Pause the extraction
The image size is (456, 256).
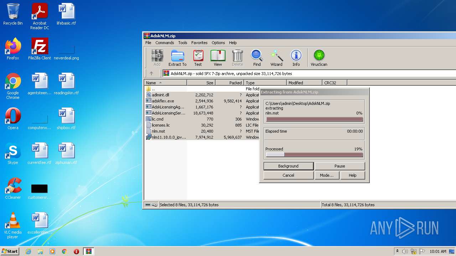pyautogui.click(x=340, y=166)
